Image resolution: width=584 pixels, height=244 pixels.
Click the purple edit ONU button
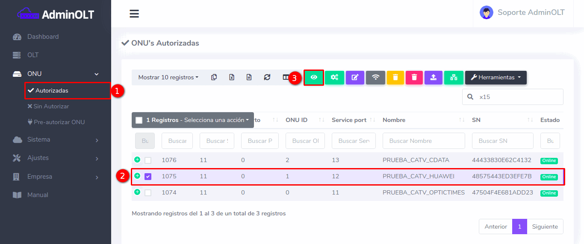pos(355,77)
